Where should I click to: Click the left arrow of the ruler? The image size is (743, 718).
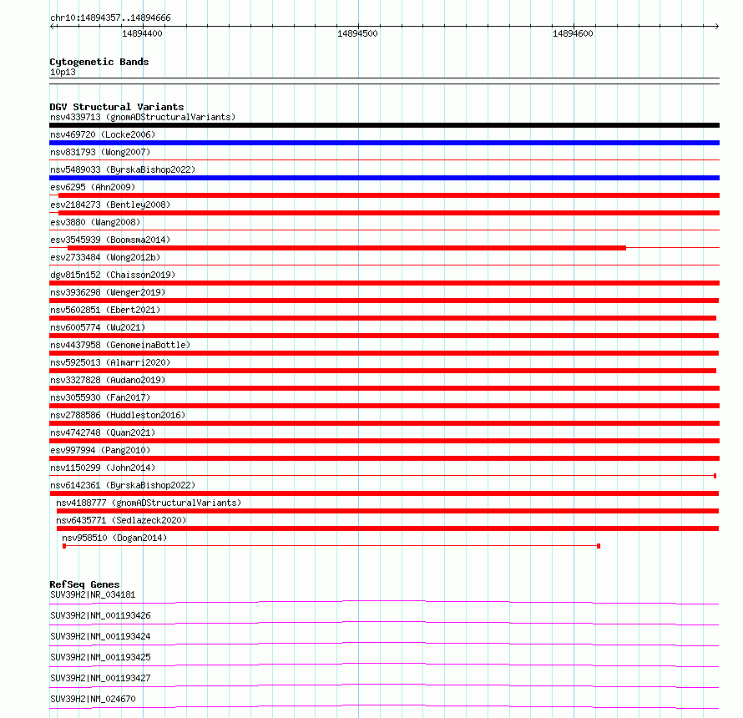53,27
